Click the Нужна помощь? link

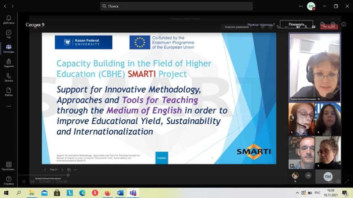(x=261, y=24)
